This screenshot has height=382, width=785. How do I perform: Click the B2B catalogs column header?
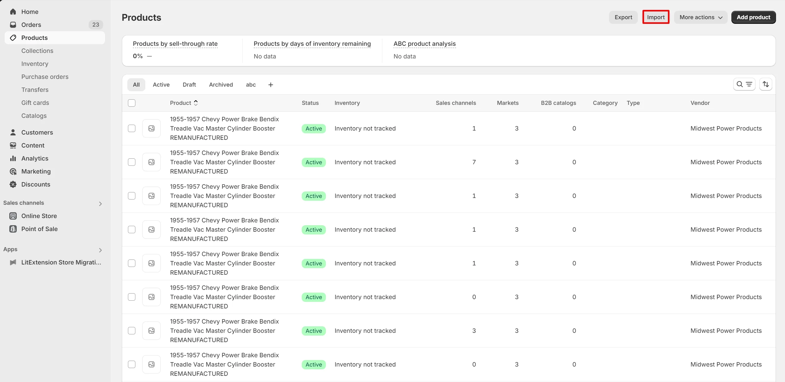click(x=559, y=103)
